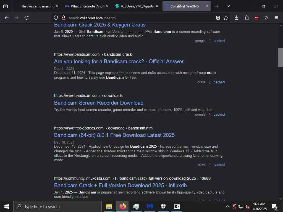Open options dots for Official Answer result
The image size is (283, 212).
[210, 82]
